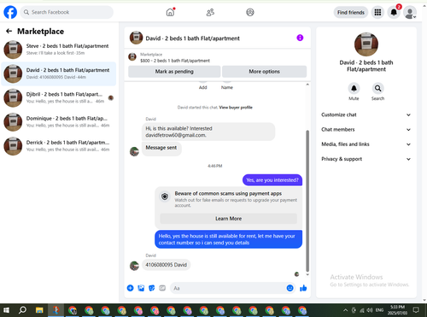Click the listing thumbnail in chat header
This screenshot has width=427, height=317.
pyautogui.click(x=136, y=38)
